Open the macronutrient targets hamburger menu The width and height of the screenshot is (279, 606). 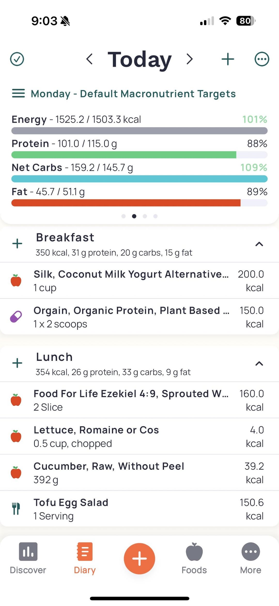19,93
